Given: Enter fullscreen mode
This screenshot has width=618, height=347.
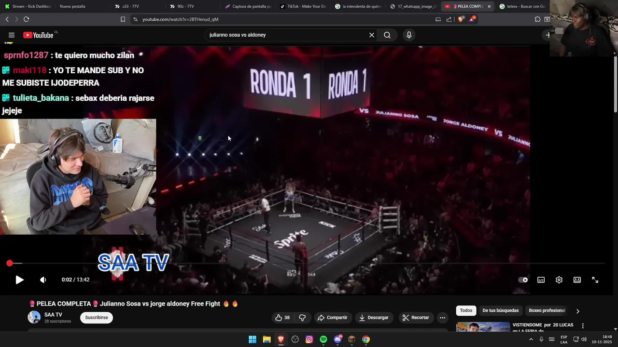Looking at the screenshot, I should click(595, 280).
